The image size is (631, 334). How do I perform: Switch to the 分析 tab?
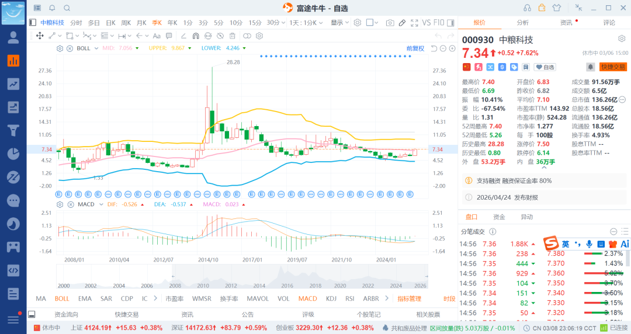522,22
